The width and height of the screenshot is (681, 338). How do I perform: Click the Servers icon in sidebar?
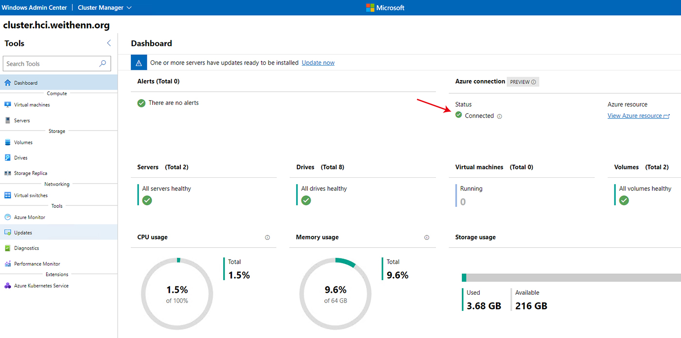(x=7, y=120)
